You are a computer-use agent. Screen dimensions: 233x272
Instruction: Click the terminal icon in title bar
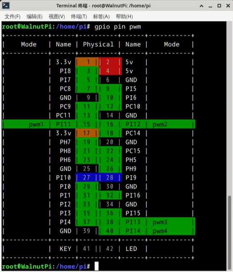pyautogui.click(x=6, y=6)
